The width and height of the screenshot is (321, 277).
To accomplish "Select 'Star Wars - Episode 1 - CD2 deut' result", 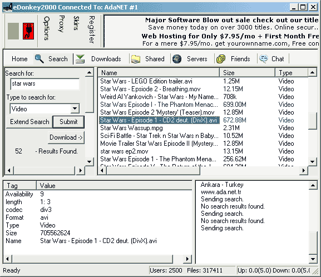I will pos(159,120).
